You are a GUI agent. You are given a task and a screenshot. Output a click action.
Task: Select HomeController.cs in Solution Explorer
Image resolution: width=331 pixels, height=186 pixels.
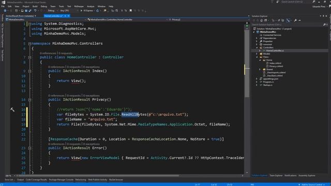coord(275,51)
